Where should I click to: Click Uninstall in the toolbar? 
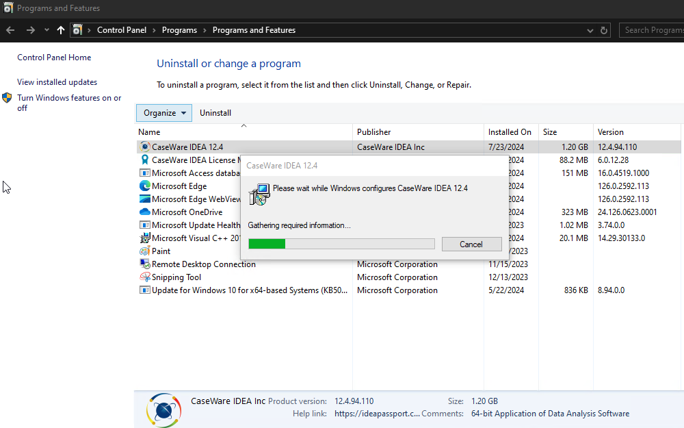point(215,113)
